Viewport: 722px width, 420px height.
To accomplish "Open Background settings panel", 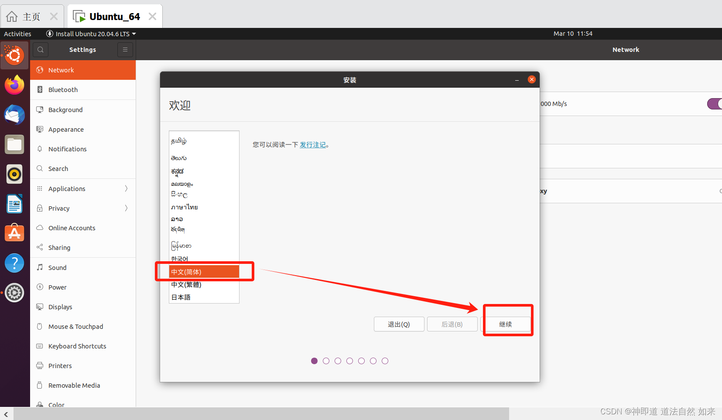I will (83, 109).
